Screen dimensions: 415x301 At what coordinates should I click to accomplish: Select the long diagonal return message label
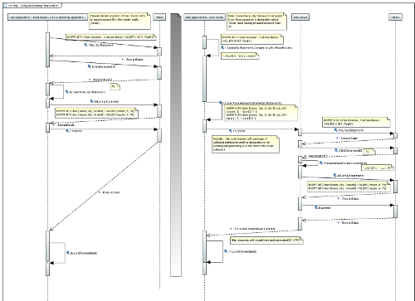coord(110,192)
